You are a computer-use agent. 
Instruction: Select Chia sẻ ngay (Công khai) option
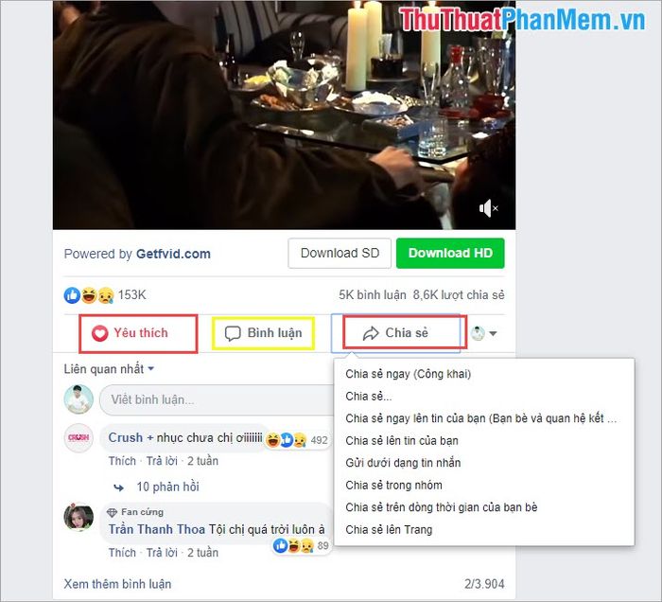point(408,374)
